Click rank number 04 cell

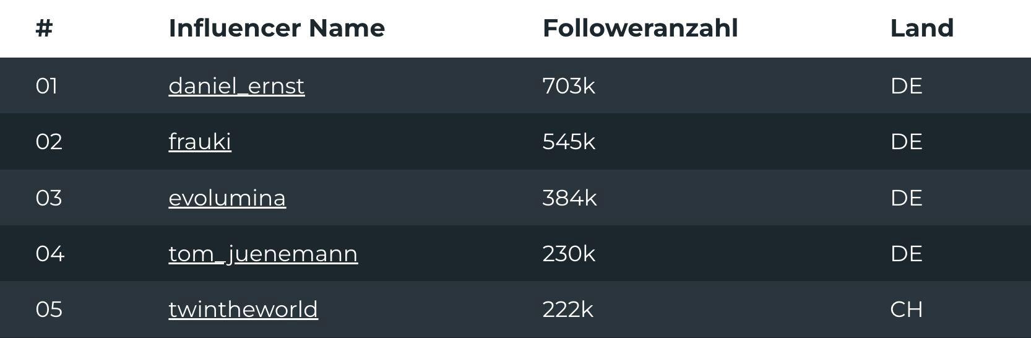[x=50, y=254]
